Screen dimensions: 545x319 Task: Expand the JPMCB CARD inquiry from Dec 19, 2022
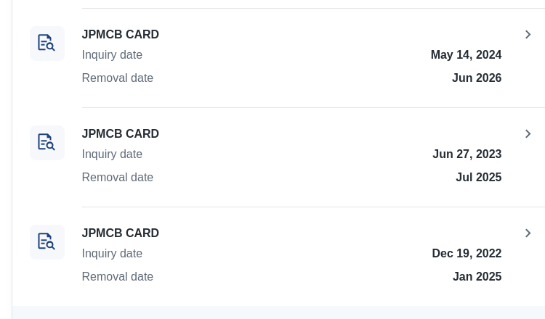[528, 233]
